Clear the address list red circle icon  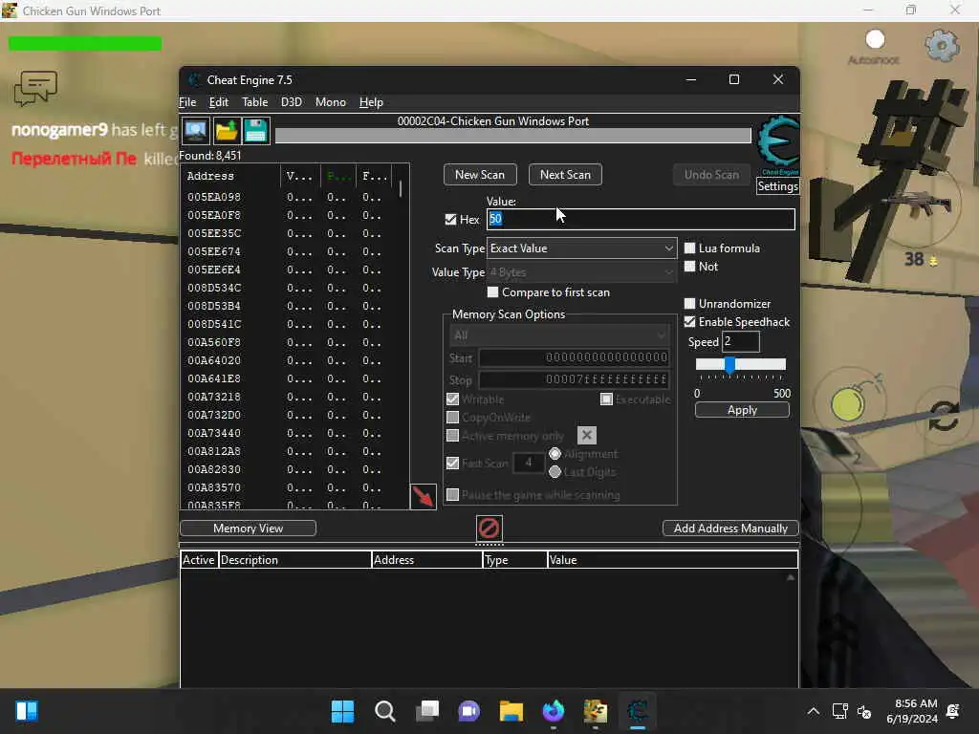point(489,528)
